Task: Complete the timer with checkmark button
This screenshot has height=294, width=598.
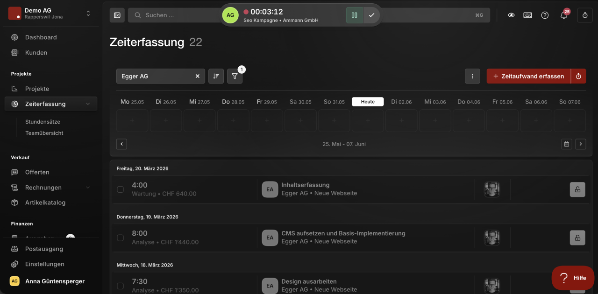Action: [x=371, y=15]
